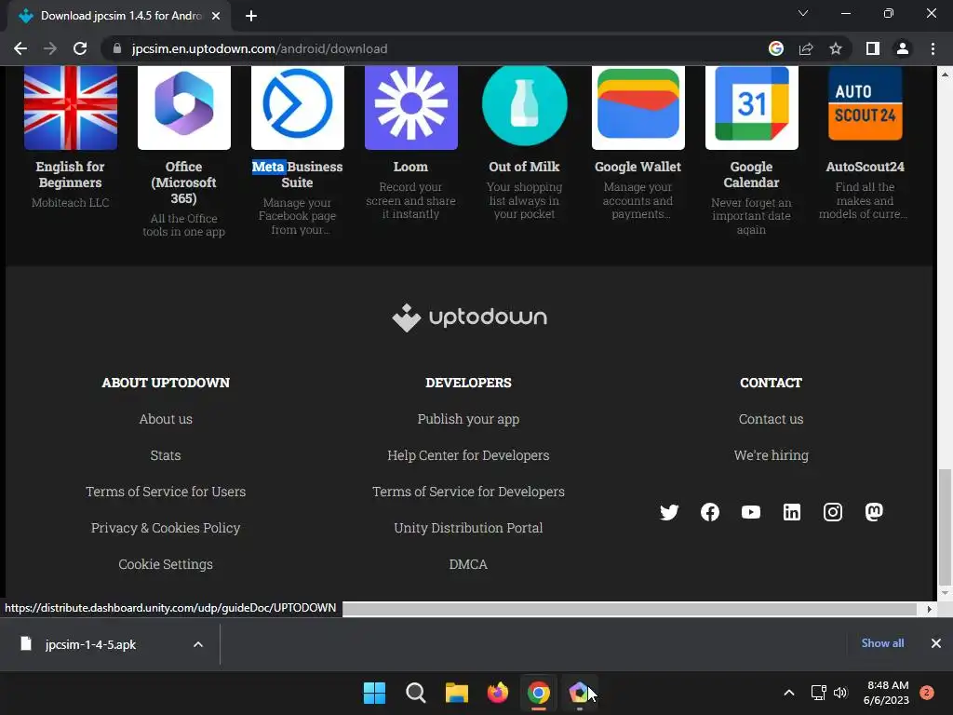Open Unity Distribution Portal link
The height and width of the screenshot is (715, 953).
[x=468, y=528]
